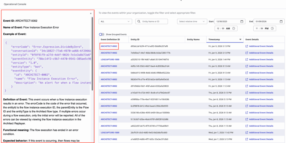Select entity ID fc13c0d7-b5be-46a6-870f-c86f28162d86
Viewport: 286px width, 143px height.
point(149,119)
